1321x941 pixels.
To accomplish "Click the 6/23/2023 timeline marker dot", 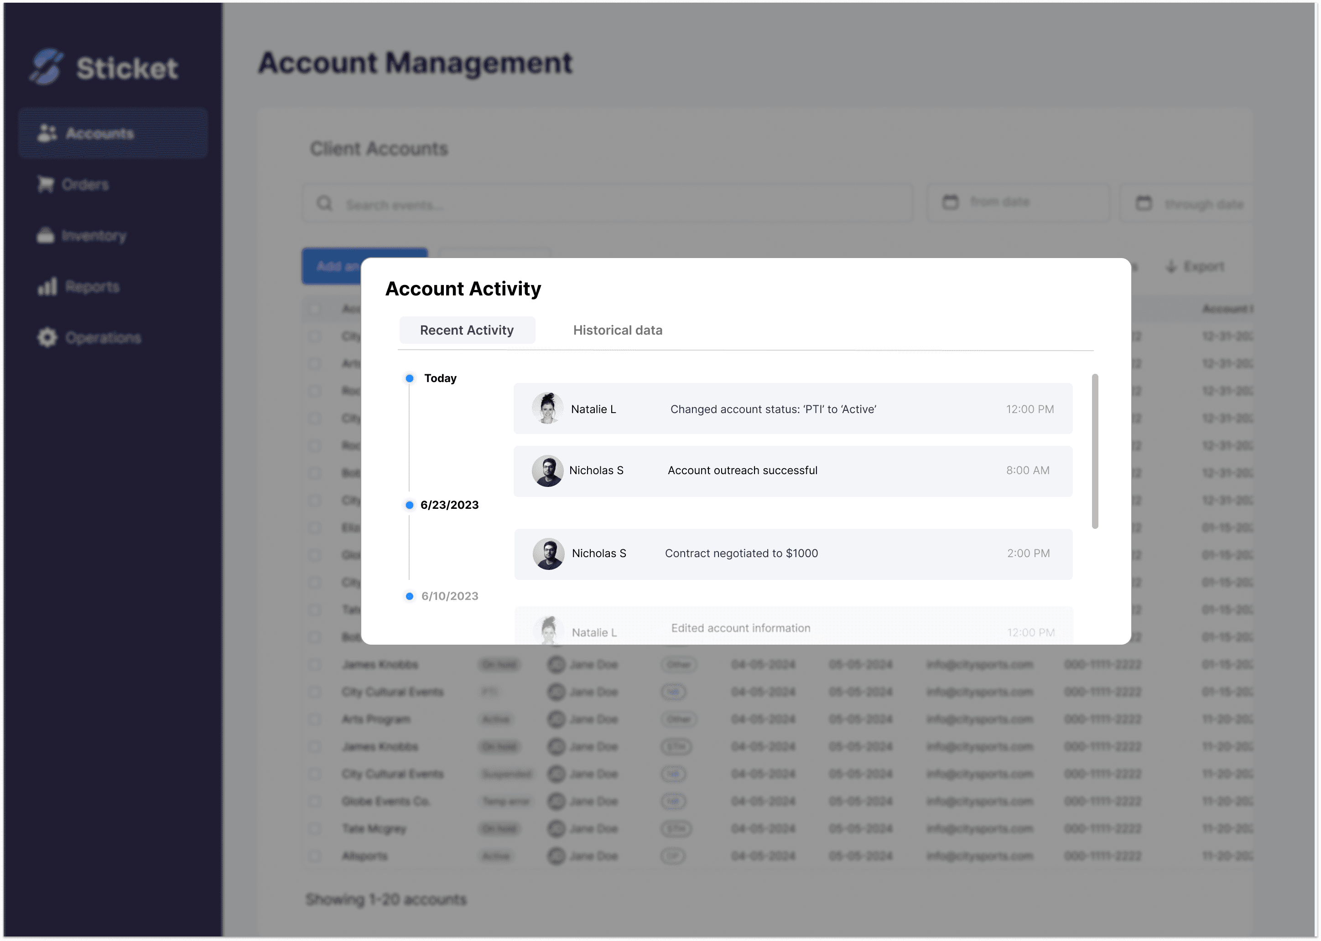I will [409, 505].
